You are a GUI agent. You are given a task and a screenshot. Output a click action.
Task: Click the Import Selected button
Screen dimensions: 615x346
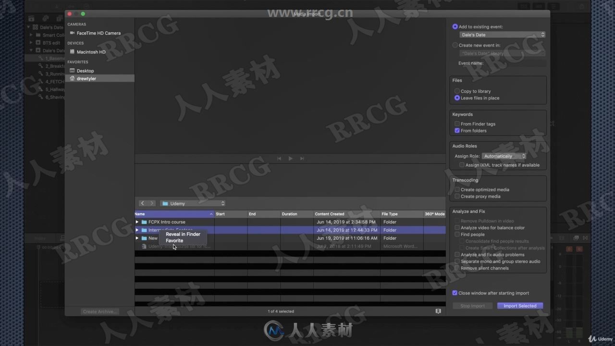(520, 306)
